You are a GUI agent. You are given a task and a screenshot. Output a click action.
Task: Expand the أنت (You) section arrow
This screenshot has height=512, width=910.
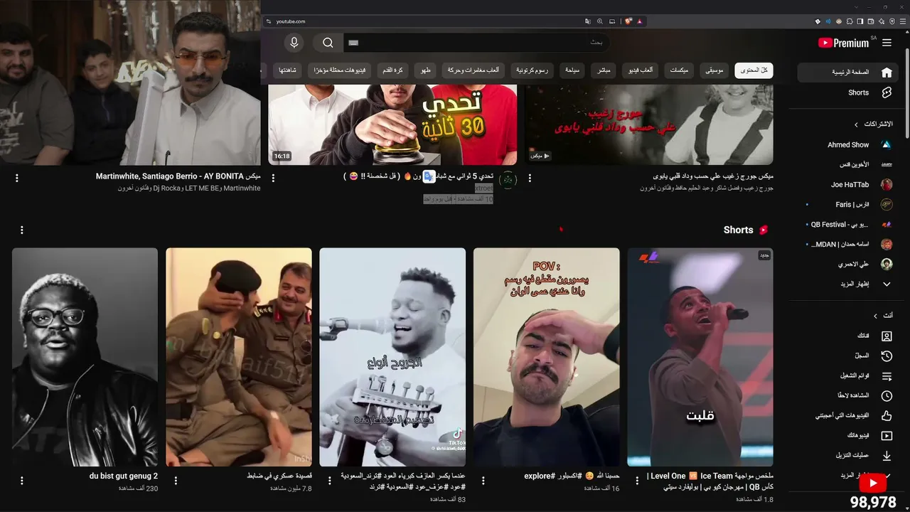pyautogui.click(x=875, y=316)
